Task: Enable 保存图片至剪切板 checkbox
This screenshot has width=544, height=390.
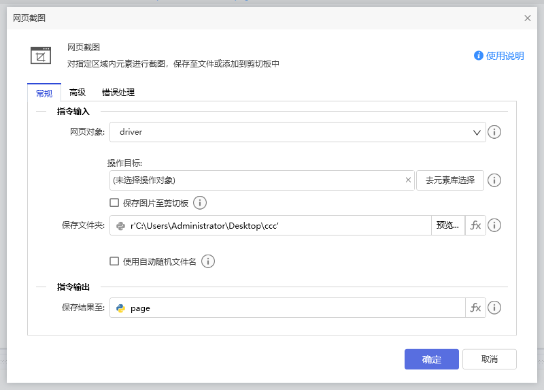Action: (x=114, y=203)
